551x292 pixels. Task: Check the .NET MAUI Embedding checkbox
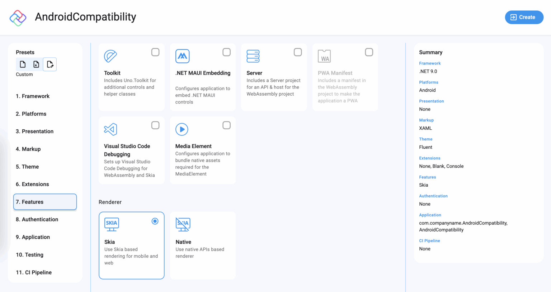coord(227,52)
